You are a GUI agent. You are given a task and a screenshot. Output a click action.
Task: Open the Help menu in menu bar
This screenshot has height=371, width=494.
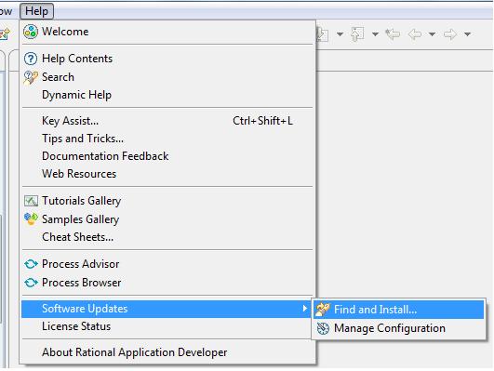pos(37,11)
